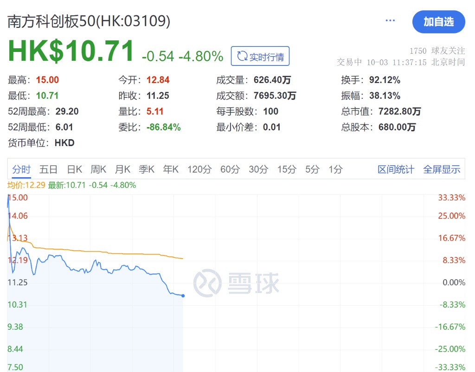Switch to the 60分 interval tab
Screen dimensions: 475x372
[230, 169]
